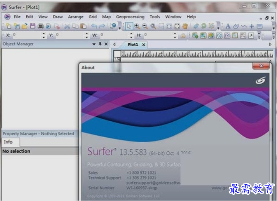Choose the Select arrow tool
The width and height of the screenshot is (277, 201).
pyautogui.click(x=129, y=26)
